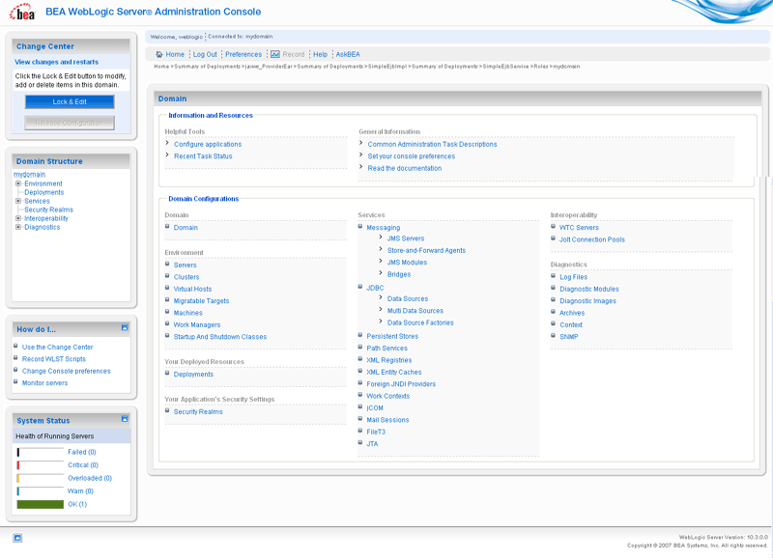The height and width of the screenshot is (560, 773).
Task: Click the Record camera icon
Action: click(x=275, y=54)
